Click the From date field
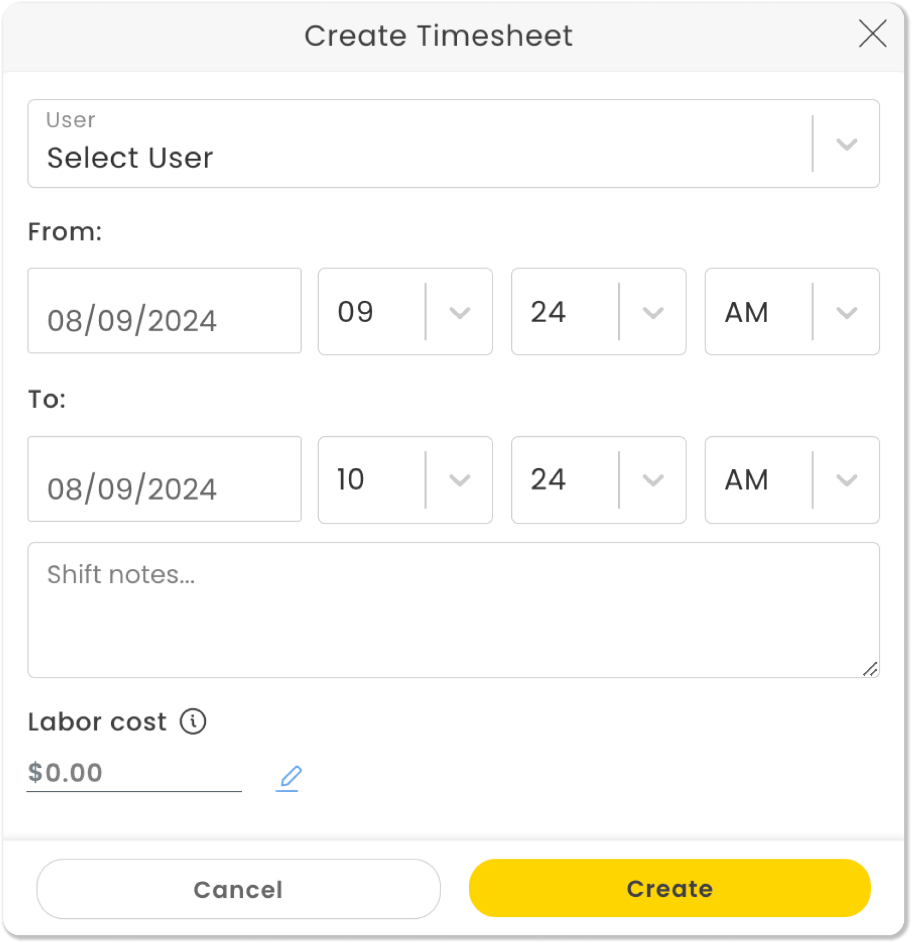Viewport: 912px width, 943px height. coord(165,311)
